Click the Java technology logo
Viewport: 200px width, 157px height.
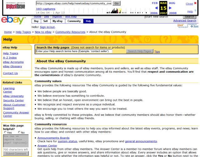(181, 26)
